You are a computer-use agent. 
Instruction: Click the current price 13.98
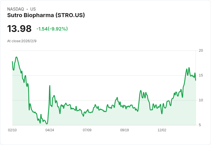(x=19, y=29)
